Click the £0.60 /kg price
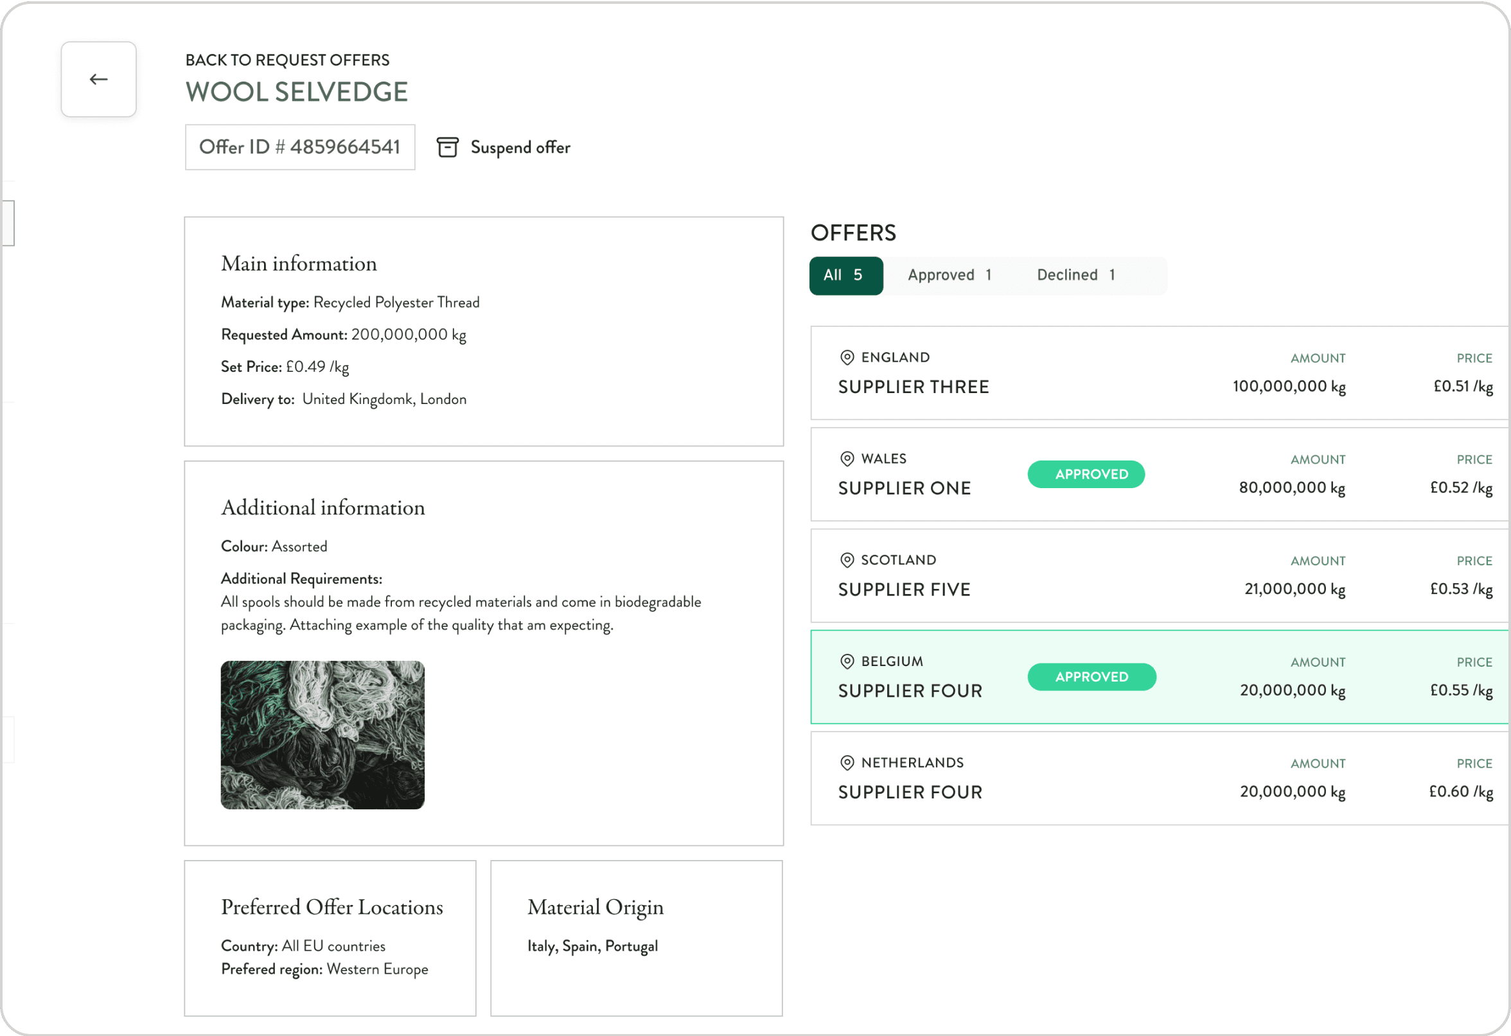Image resolution: width=1511 pixels, height=1036 pixels. 1461,793
